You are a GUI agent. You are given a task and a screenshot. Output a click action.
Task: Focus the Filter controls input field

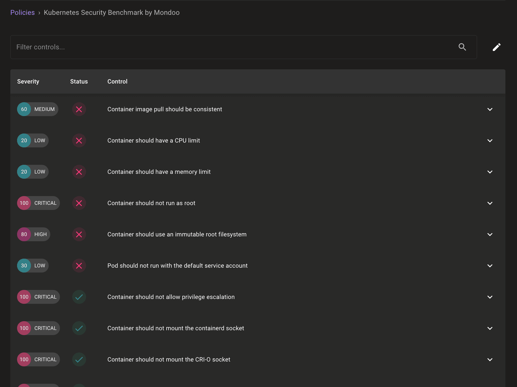(x=232, y=47)
